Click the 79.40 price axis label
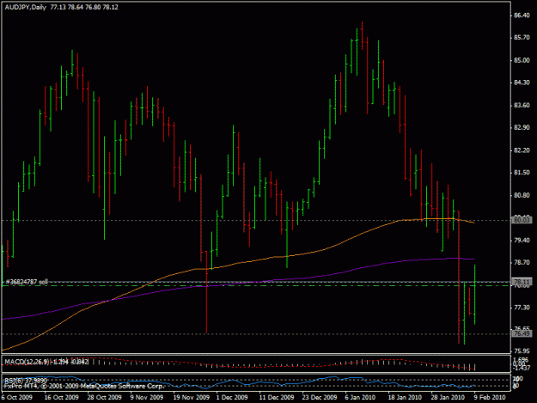Viewport: 537px width, 403px height. pos(522,241)
